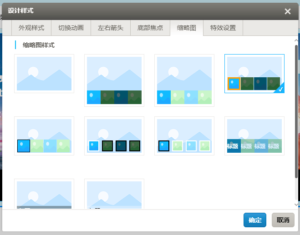
Task: Choose the thumbnail style labeled with 标题 titles
Action: point(254,136)
